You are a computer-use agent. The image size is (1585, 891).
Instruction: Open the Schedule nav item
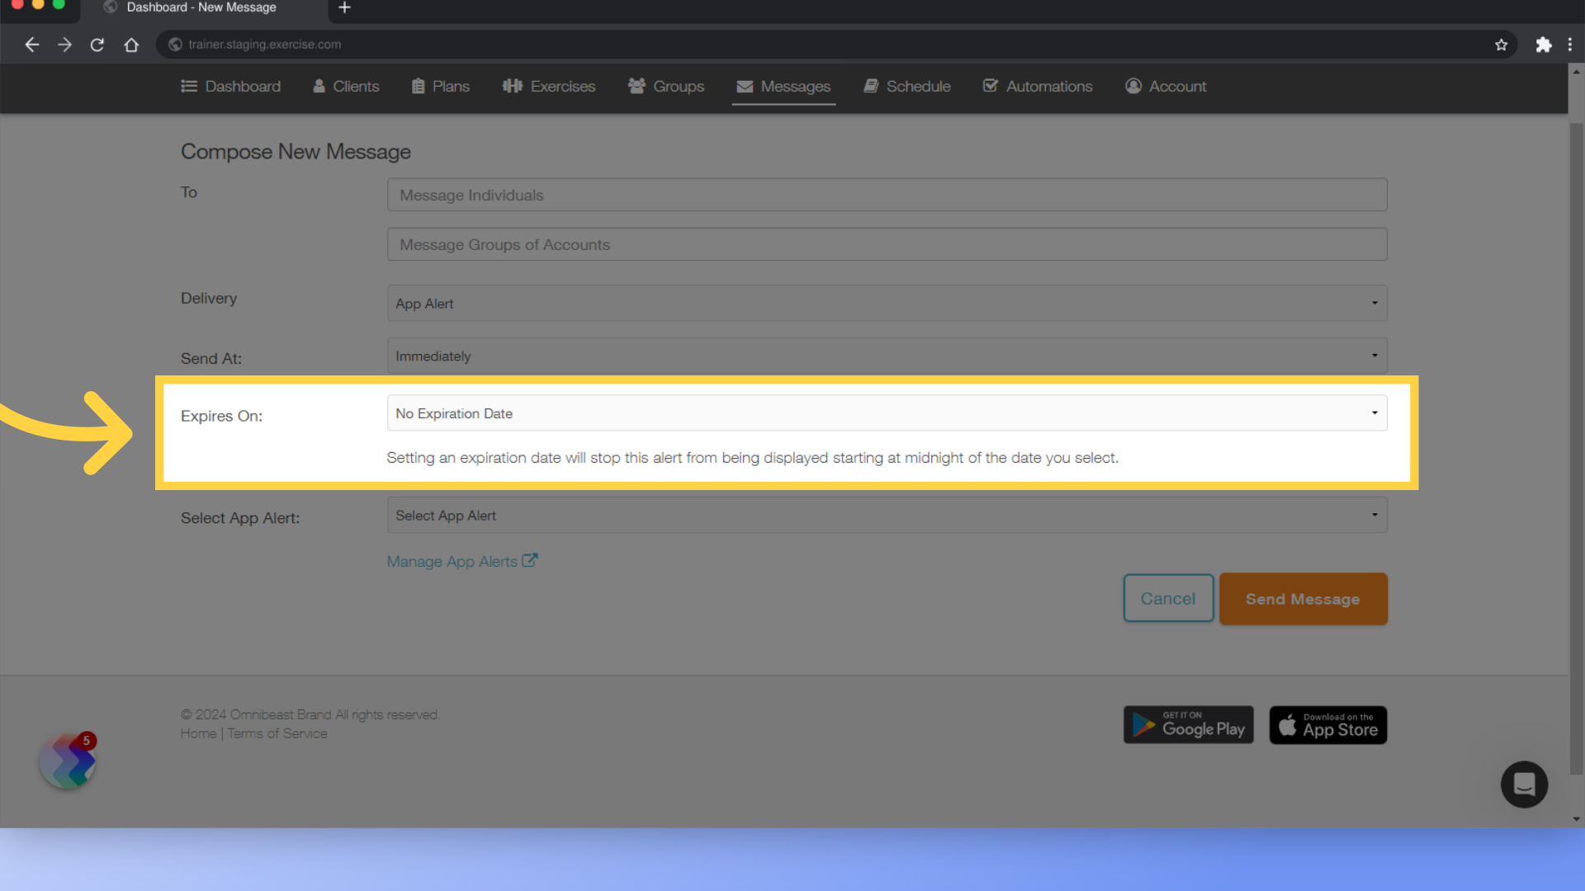pos(907,86)
